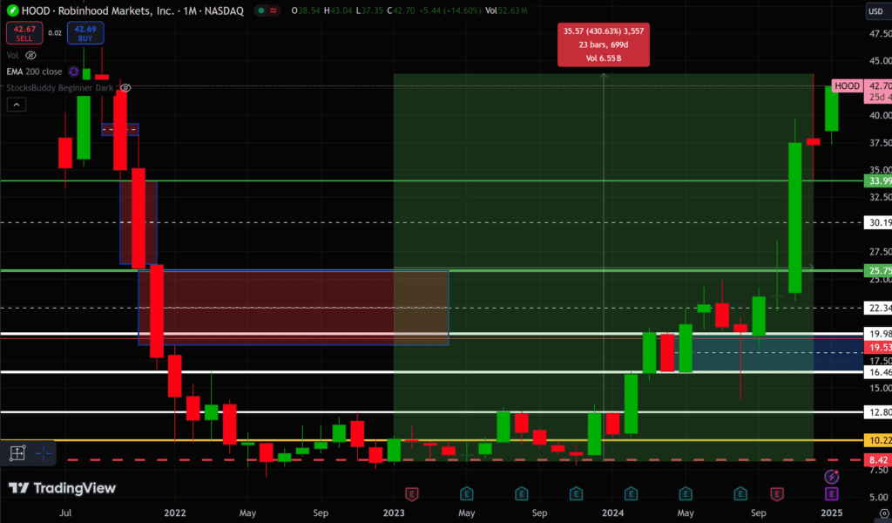Click the Vol legend label
This screenshot has width=892, height=523.
click(12, 55)
